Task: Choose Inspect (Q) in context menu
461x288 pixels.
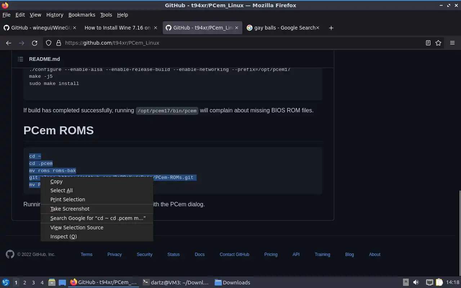Action: click(x=97, y=237)
